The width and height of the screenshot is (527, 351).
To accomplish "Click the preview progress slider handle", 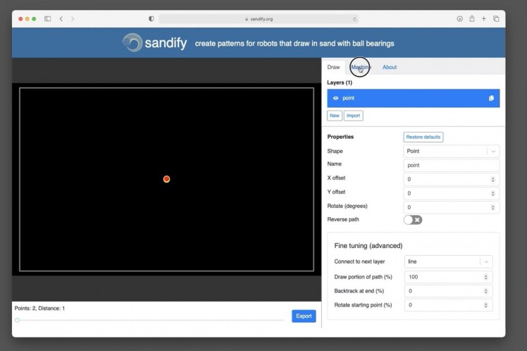I will (x=17, y=320).
